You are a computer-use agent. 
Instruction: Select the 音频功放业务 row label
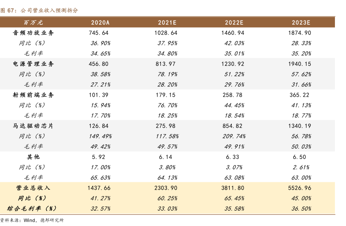tap(34, 33)
